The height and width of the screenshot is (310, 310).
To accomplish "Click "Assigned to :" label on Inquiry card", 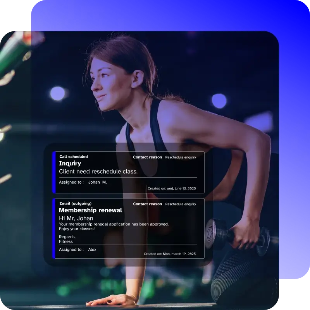I will click(71, 182).
